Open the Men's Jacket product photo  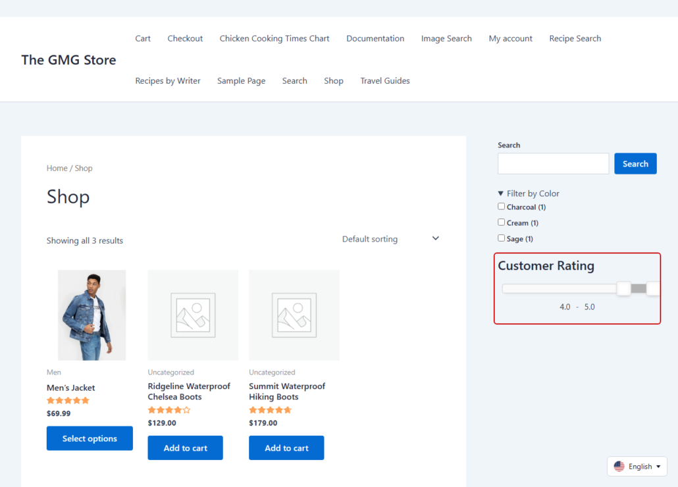point(91,315)
